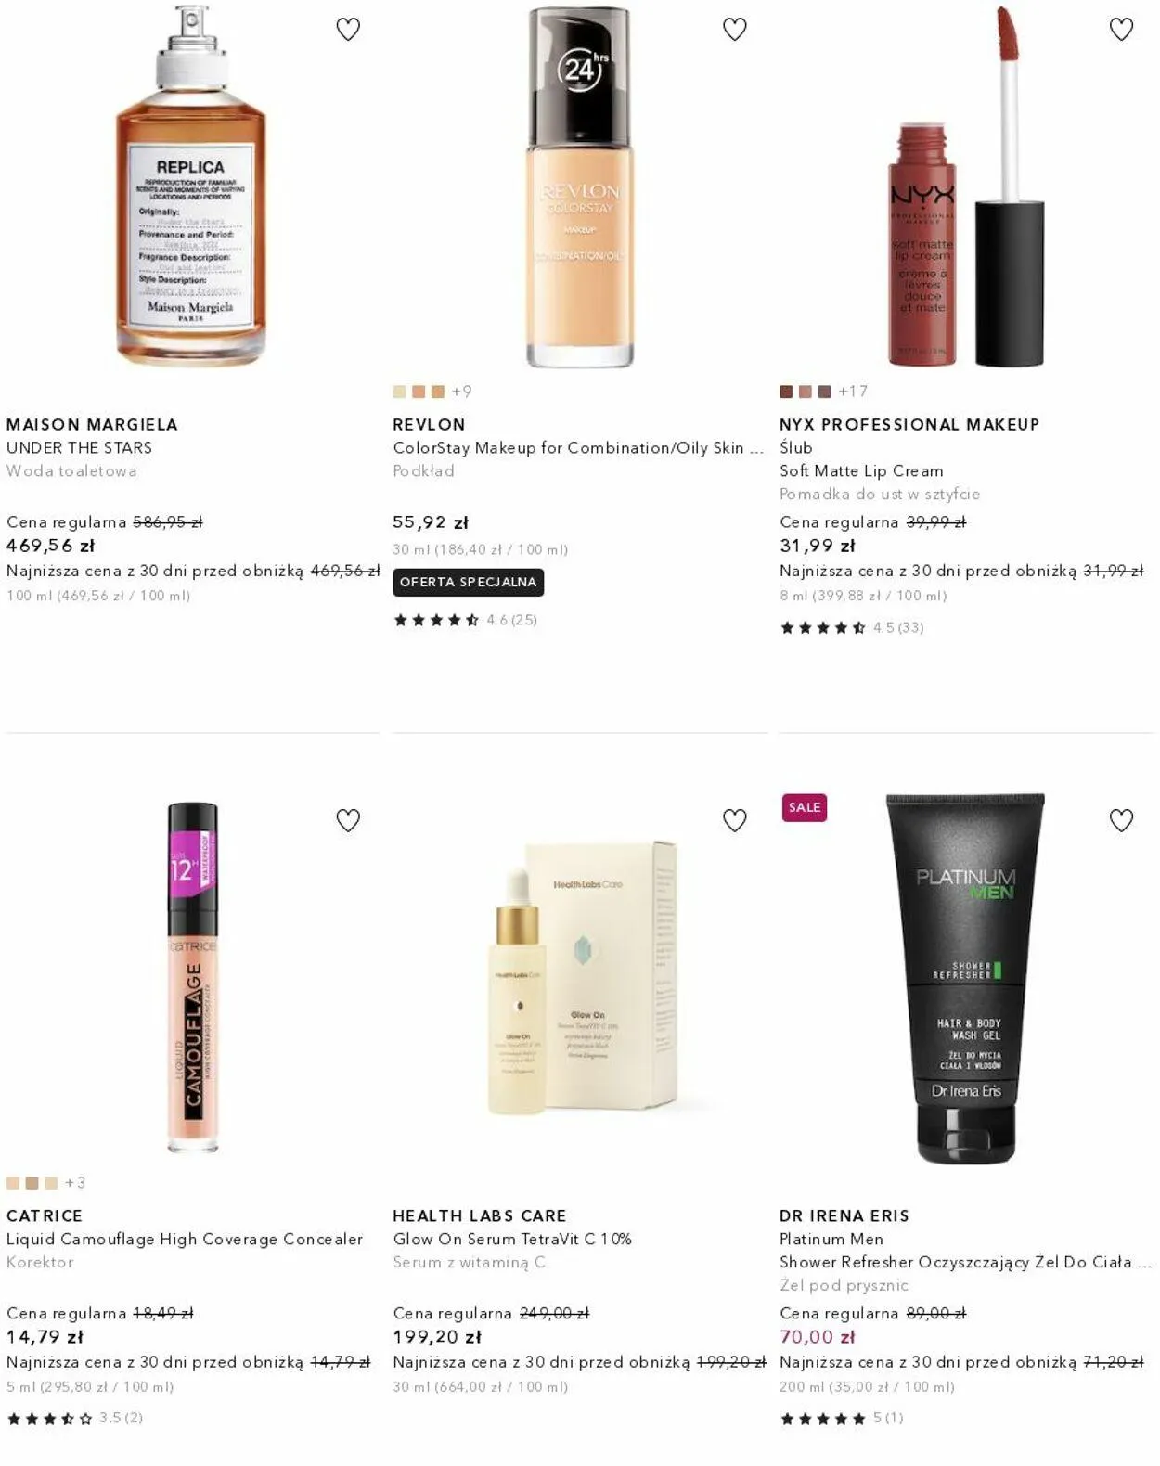Select the first Revlon foundation shade swatch
Viewport: 1160px width, 1466px height.
399,392
